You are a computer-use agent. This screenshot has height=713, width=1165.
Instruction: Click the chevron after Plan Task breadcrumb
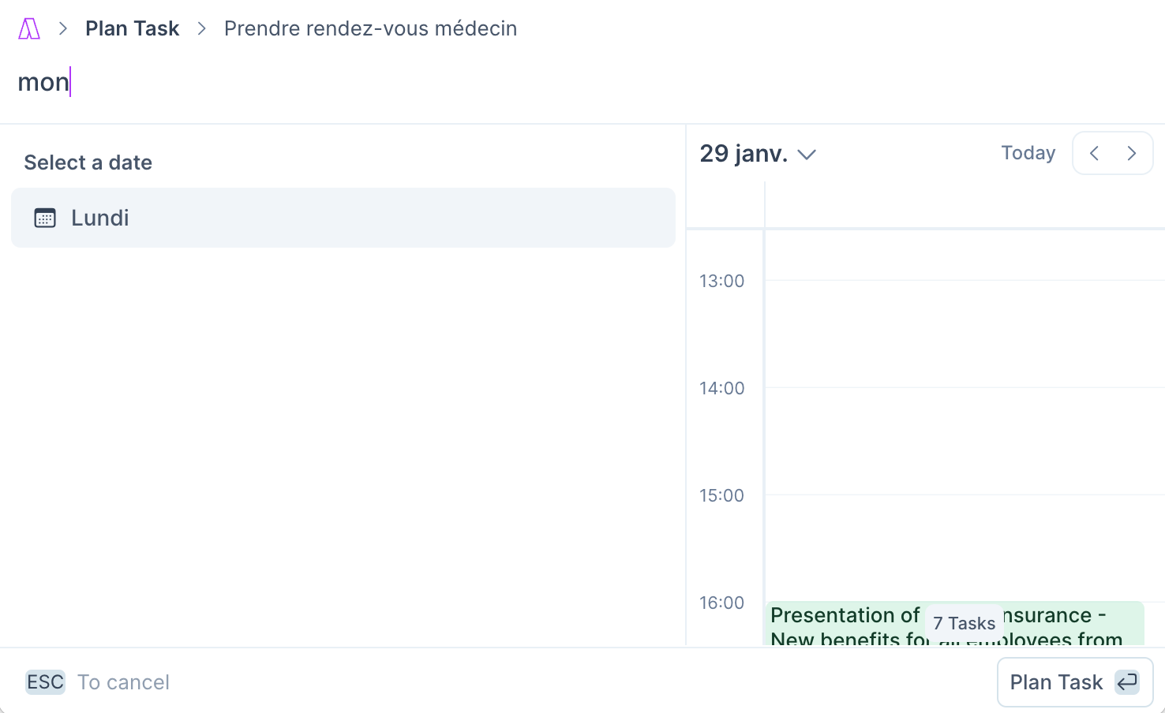[x=202, y=29]
